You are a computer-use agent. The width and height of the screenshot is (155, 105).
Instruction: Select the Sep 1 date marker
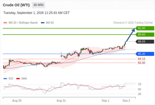point(105,101)
